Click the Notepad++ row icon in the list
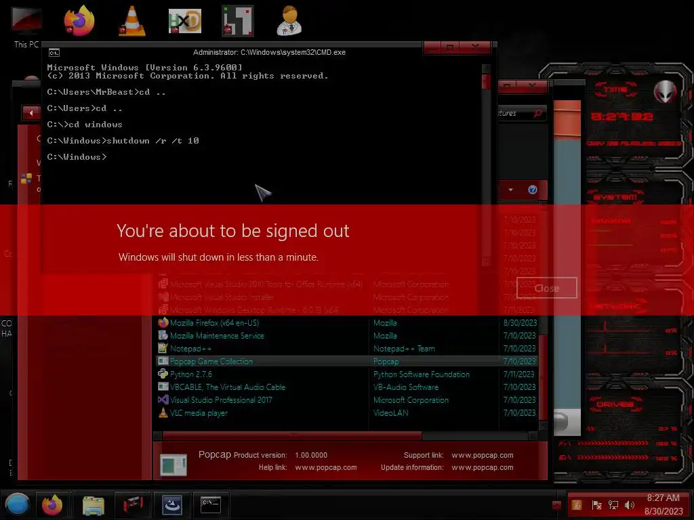694x520 pixels. tap(163, 348)
